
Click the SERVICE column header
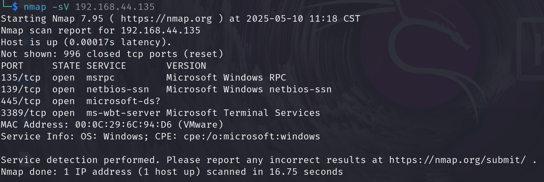tap(106, 66)
